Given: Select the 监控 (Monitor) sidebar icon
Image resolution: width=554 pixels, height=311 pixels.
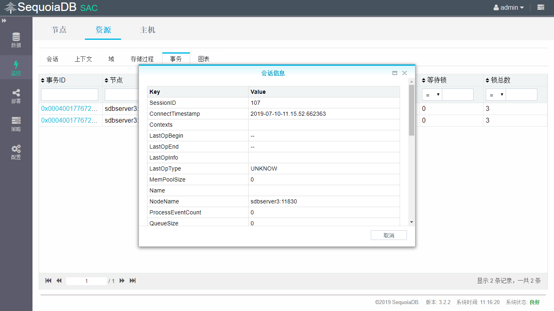Looking at the screenshot, I should tap(16, 68).
